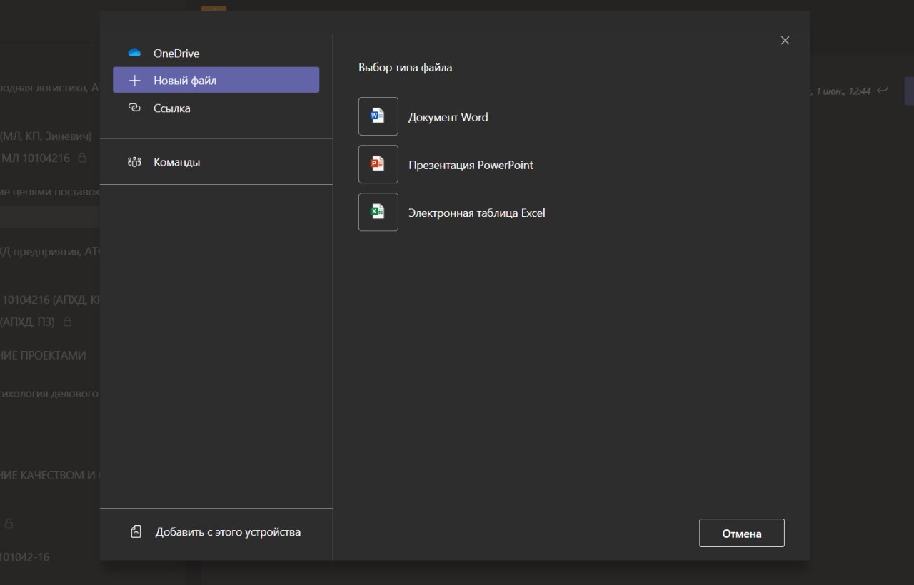The width and height of the screenshot is (914, 585).
Task: Click the Excel spreadsheet icon
Action: pos(378,212)
